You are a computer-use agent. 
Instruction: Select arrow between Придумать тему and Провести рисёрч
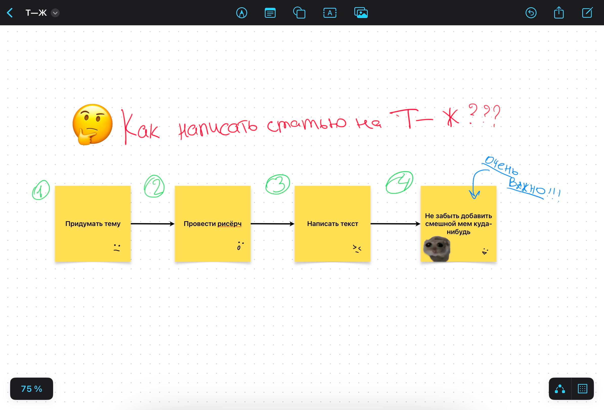point(153,223)
